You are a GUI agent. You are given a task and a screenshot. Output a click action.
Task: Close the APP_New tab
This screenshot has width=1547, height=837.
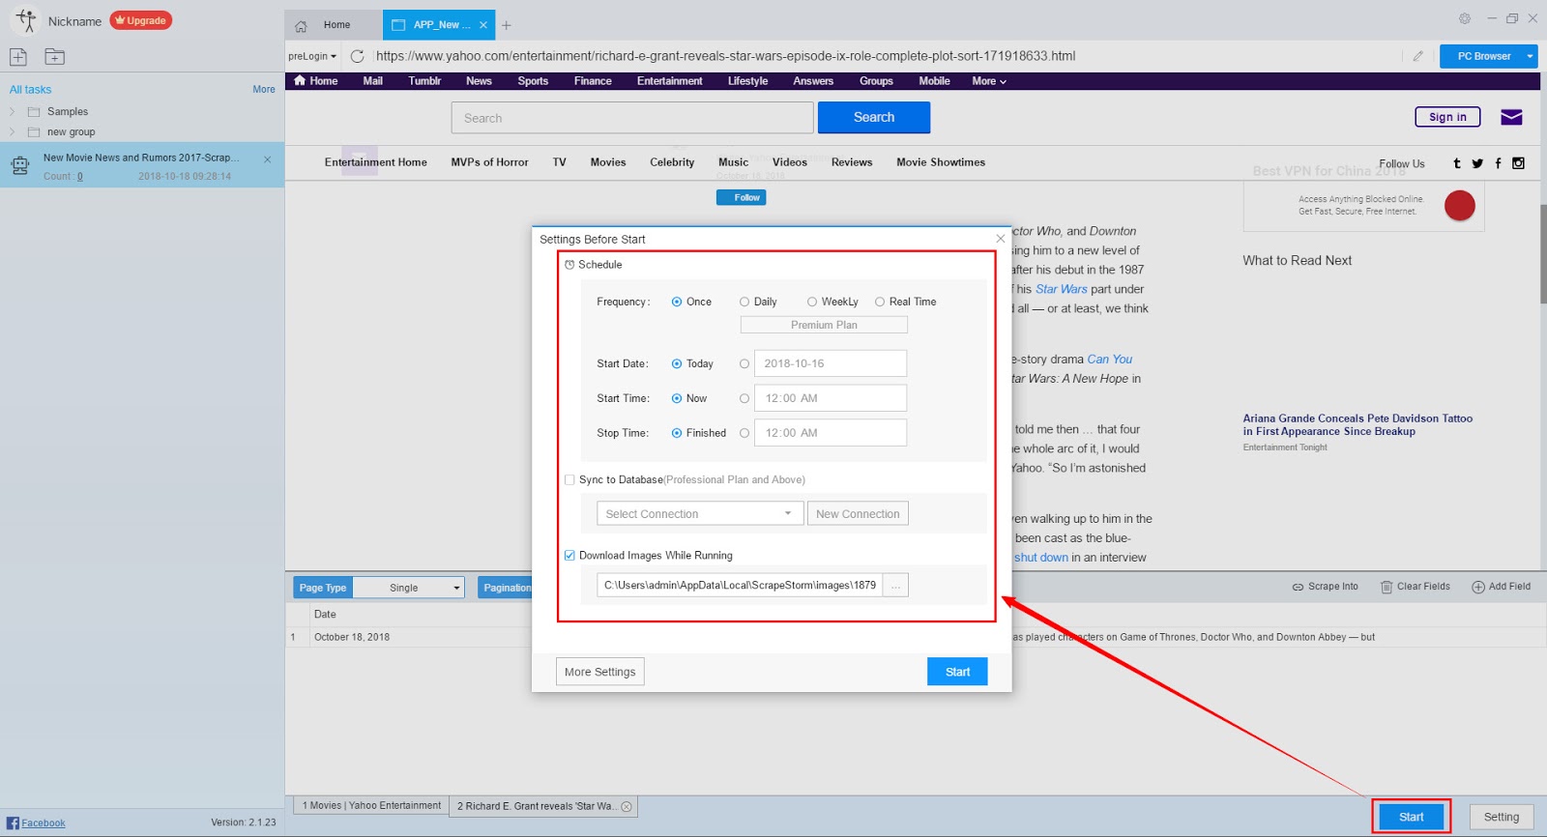[x=483, y=25]
